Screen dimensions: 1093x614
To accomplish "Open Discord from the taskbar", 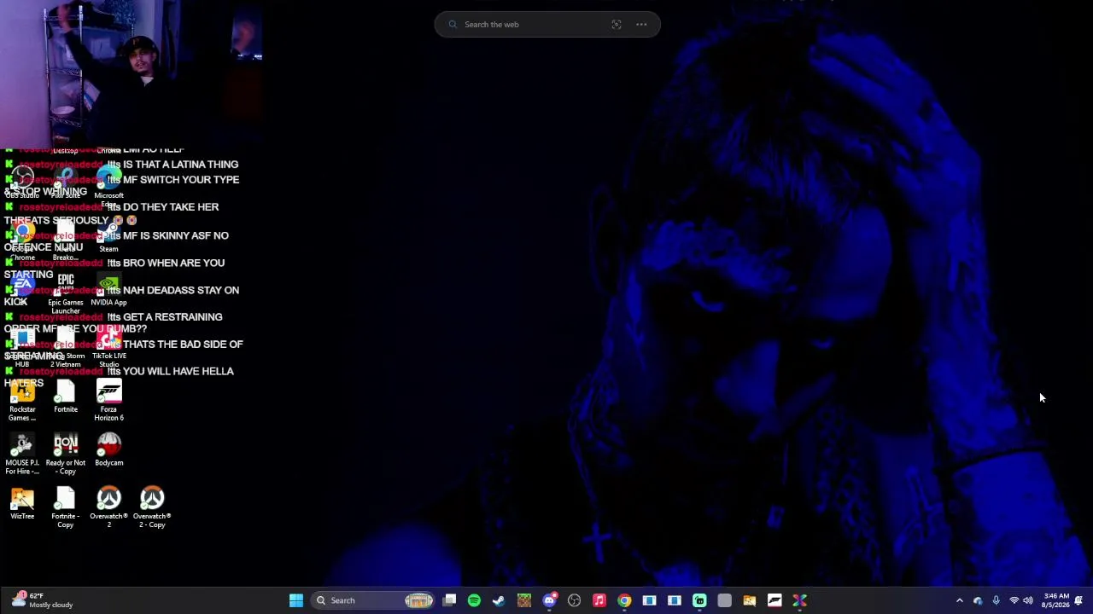I will (549, 600).
